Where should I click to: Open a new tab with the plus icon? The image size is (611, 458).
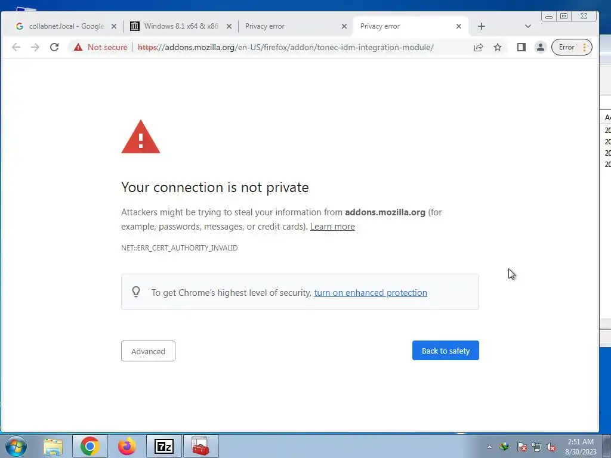482,26
